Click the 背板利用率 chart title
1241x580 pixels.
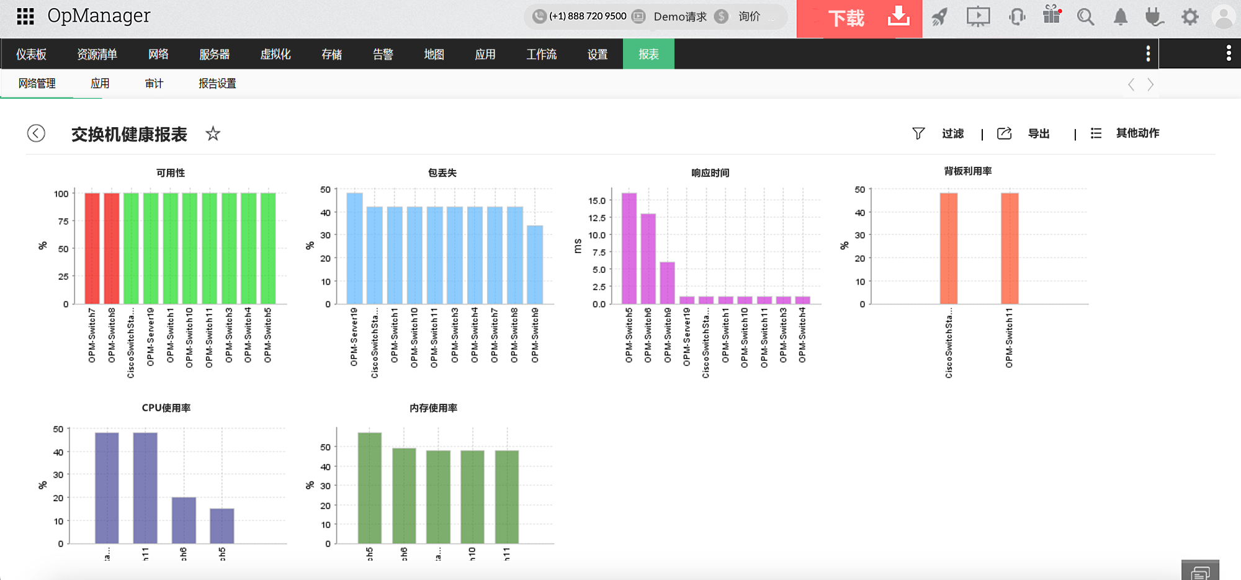pos(968,171)
